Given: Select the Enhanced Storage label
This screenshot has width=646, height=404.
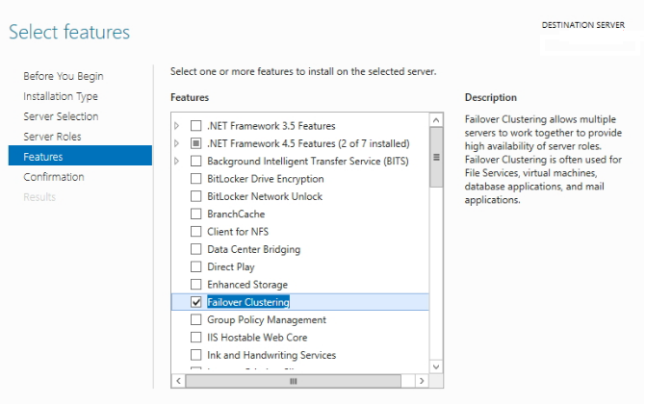Looking at the screenshot, I should coord(247,285).
